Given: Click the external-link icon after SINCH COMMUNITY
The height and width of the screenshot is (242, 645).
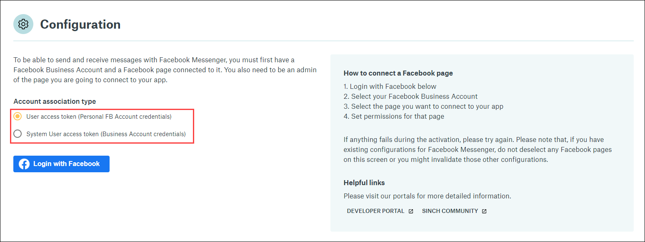Looking at the screenshot, I should 484,211.
